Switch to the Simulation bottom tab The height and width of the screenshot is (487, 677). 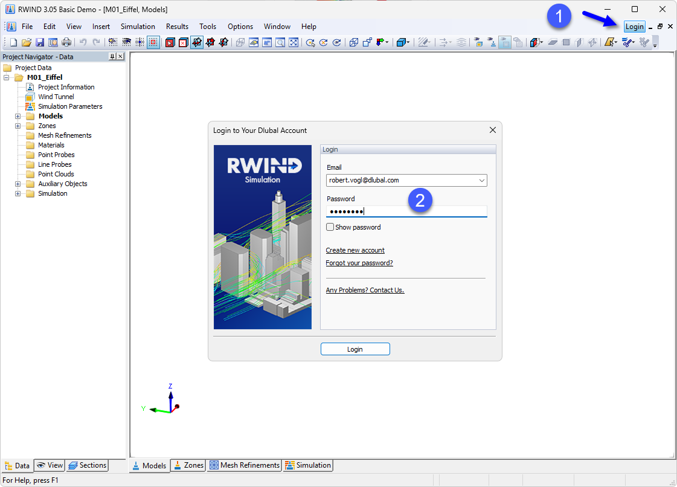click(308, 465)
